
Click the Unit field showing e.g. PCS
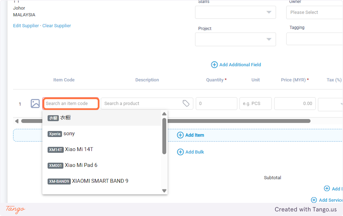click(x=256, y=103)
